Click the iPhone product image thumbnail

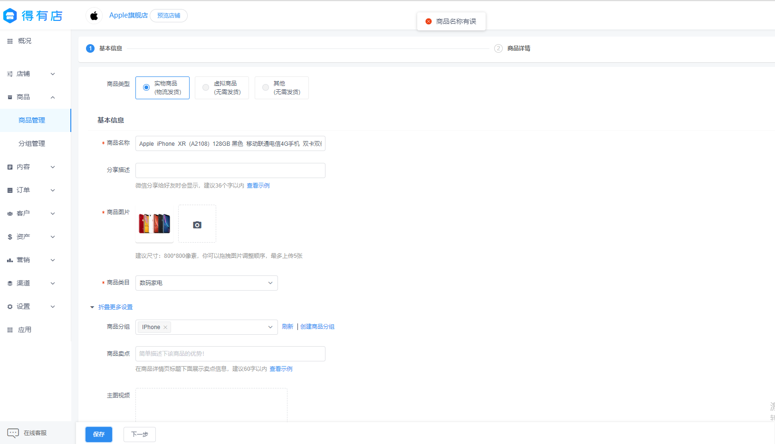point(154,224)
